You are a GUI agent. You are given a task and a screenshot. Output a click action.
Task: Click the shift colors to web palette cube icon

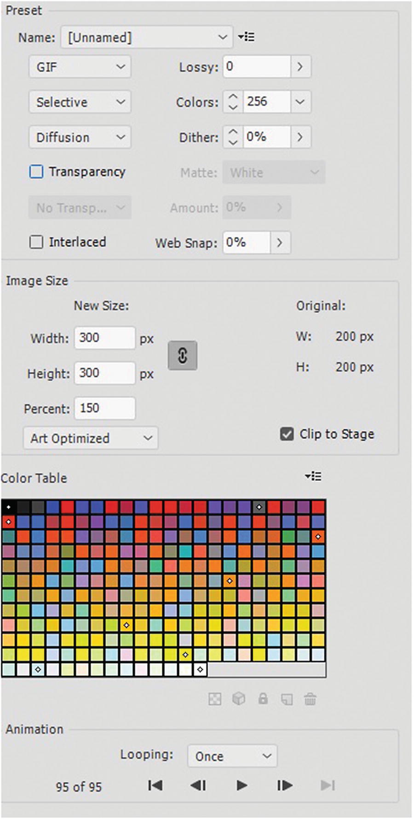pyautogui.click(x=239, y=699)
